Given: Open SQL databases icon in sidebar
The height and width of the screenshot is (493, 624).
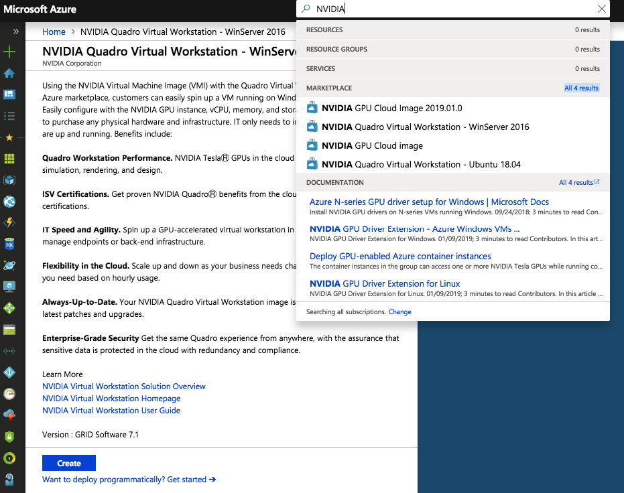Looking at the screenshot, I should 9,244.
